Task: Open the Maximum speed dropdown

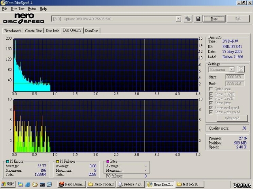Action: (232, 70)
